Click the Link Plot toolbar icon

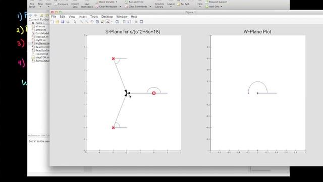pyautogui.click(x=117, y=22)
